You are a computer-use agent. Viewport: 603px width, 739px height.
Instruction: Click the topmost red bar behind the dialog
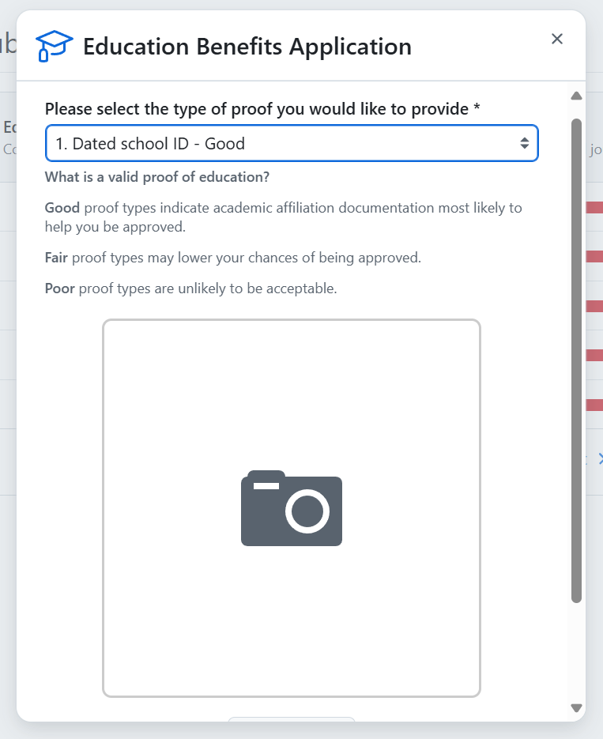pos(594,208)
